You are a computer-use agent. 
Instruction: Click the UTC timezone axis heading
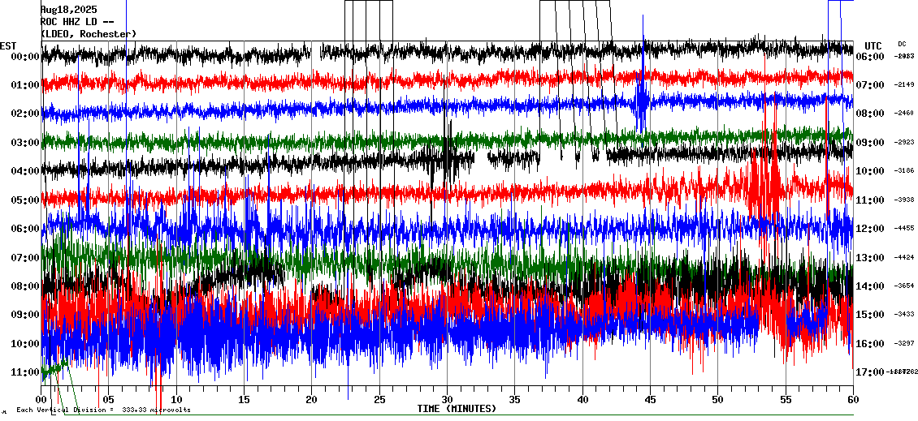click(873, 45)
